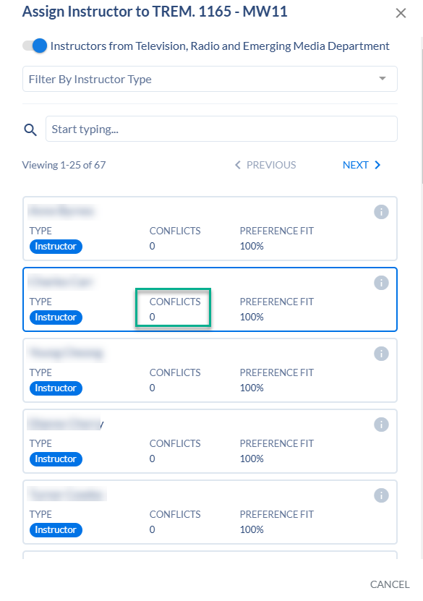
Task: Open info icon on third instructor card
Action: pyautogui.click(x=381, y=354)
